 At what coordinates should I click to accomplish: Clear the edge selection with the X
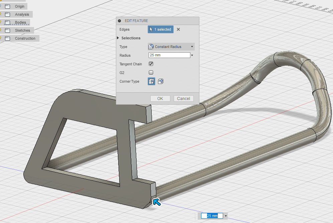(x=178, y=29)
